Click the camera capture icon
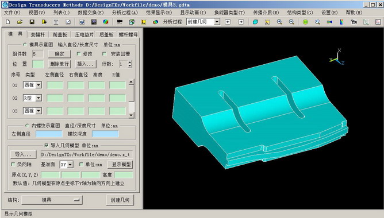Screen dimensions: 384x218 click(354, 22)
